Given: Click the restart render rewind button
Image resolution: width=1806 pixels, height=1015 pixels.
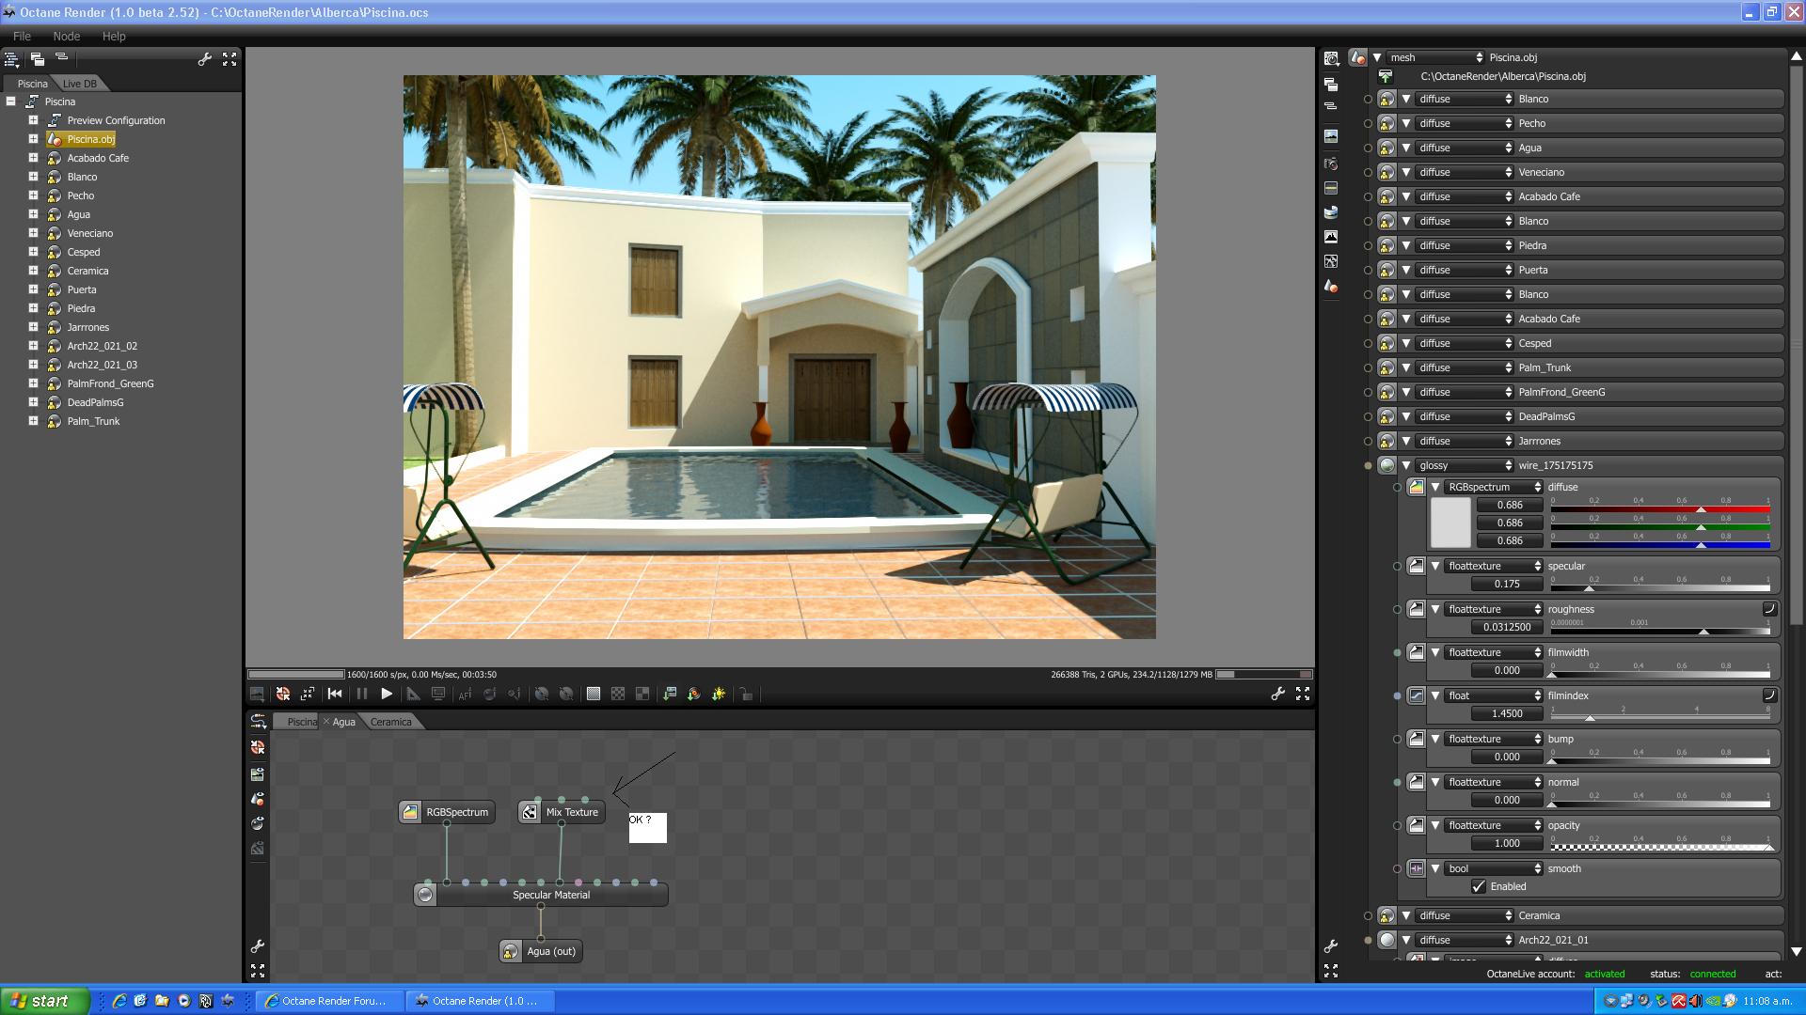Looking at the screenshot, I should pos(335,694).
